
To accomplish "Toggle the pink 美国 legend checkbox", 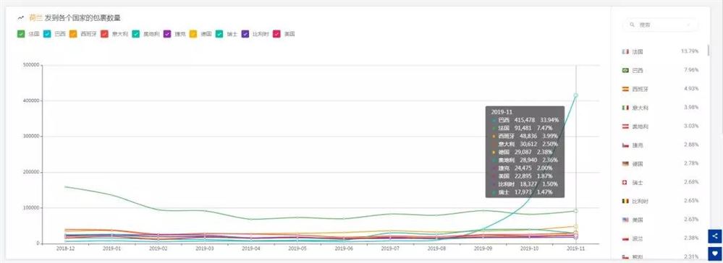I will [x=276, y=34].
